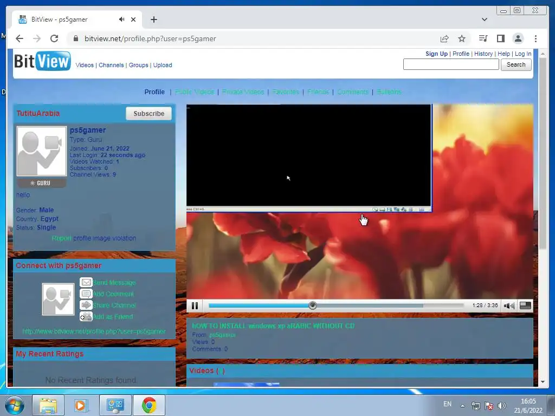Open the Help link
555x416 pixels.
click(x=504, y=54)
